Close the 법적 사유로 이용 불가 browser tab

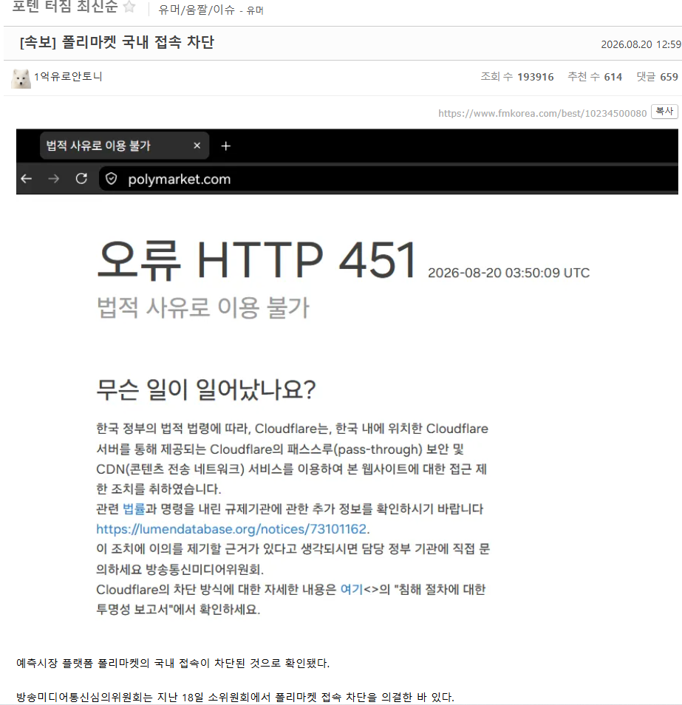pos(197,146)
